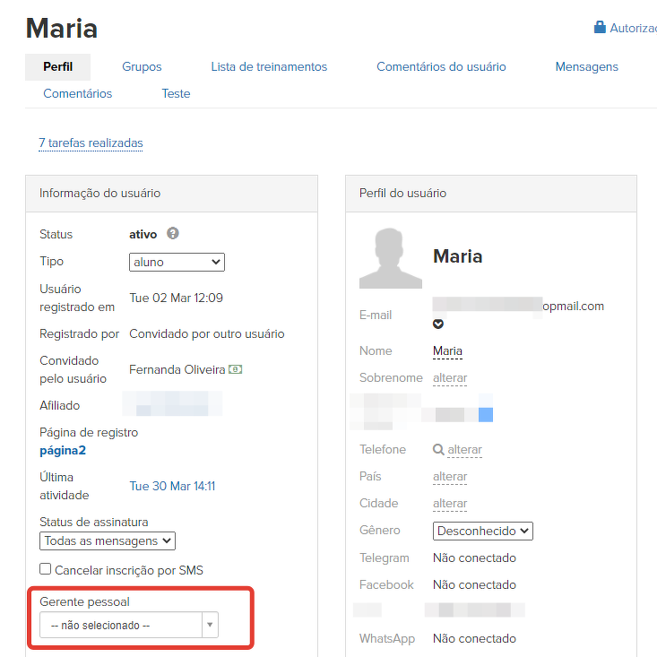
Task: Open the Lista de treinamentos tab
Action: 269,67
